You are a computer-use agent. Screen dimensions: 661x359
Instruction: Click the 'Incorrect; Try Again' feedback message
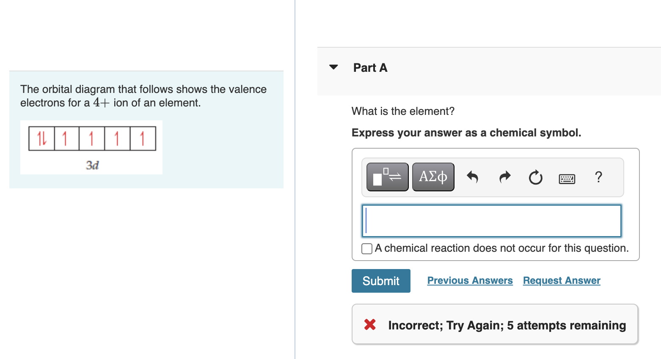click(507, 325)
